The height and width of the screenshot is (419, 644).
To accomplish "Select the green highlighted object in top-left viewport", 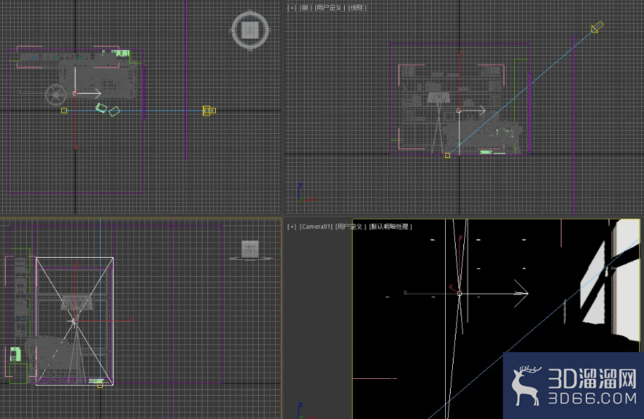I will pos(121,54).
